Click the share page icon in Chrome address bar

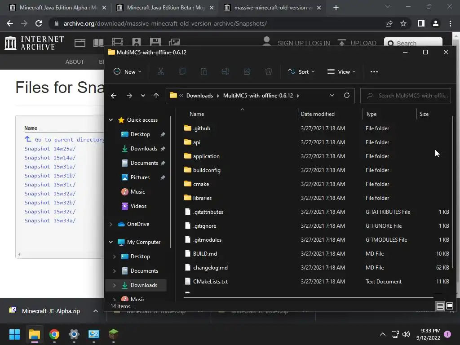(389, 23)
